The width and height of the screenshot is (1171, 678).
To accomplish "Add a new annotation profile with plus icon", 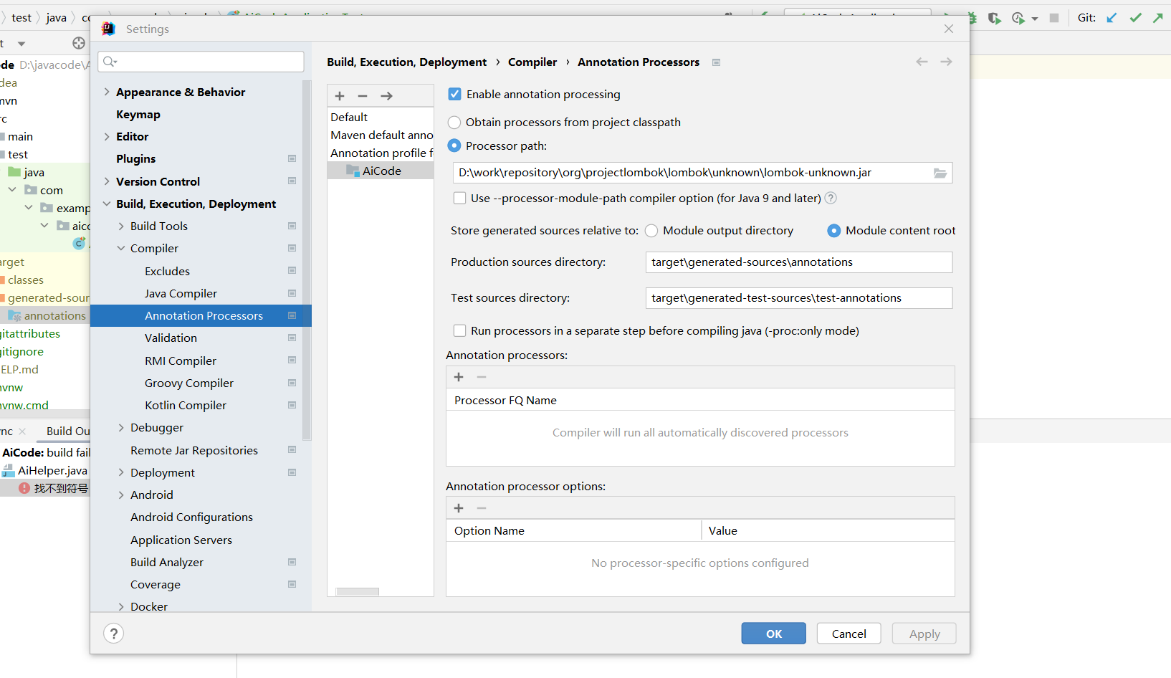I will (339, 95).
